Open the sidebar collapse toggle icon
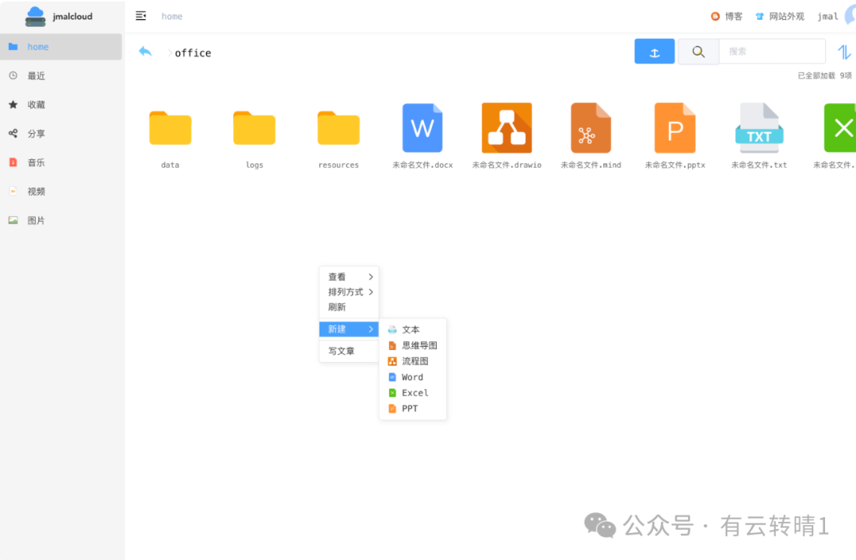 click(140, 15)
